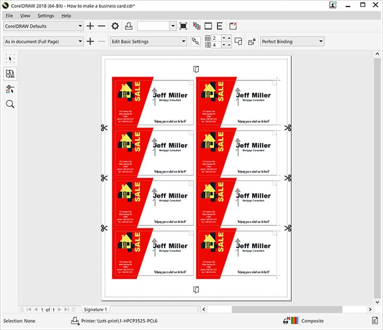Toggle the color separations icon
383x330 pixels.
(x=196, y=26)
